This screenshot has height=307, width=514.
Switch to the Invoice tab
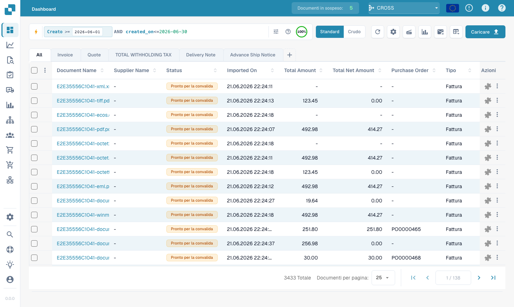pos(65,55)
